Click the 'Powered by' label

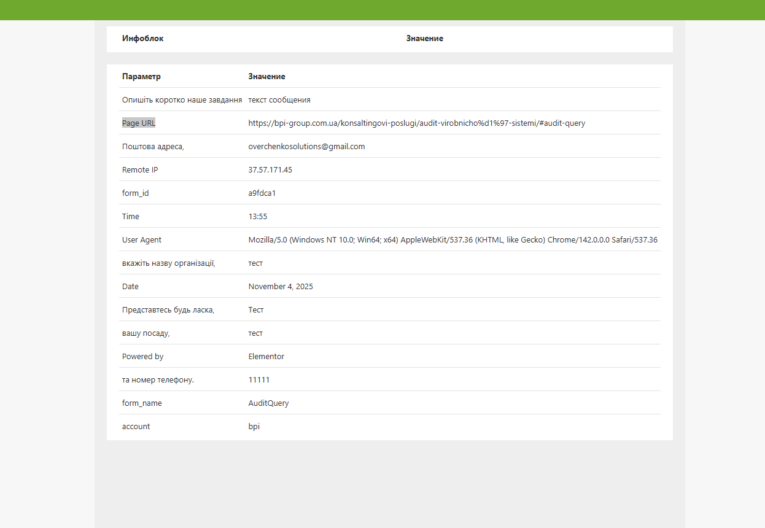coord(143,357)
